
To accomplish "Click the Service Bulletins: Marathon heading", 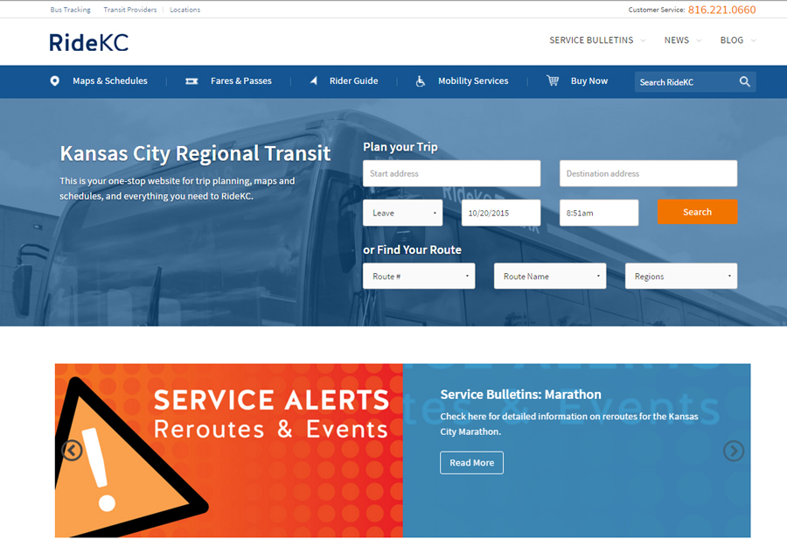I will (520, 395).
